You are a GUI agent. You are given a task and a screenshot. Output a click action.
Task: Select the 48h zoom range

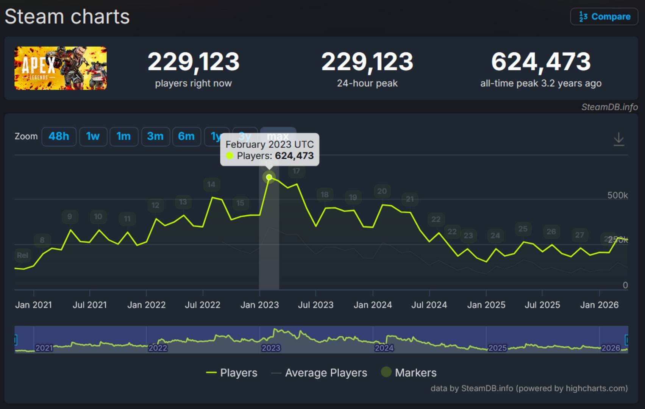[59, 137]
